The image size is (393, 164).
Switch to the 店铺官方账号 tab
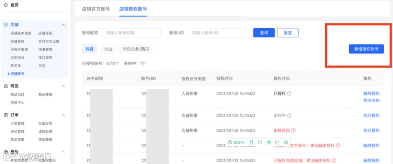(x=96, y=9)
